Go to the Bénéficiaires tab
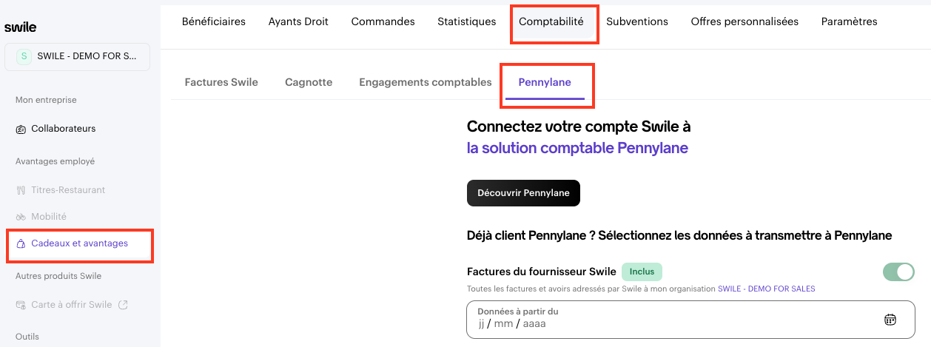This screenshot has height=347, width=931. coord(214,22)
